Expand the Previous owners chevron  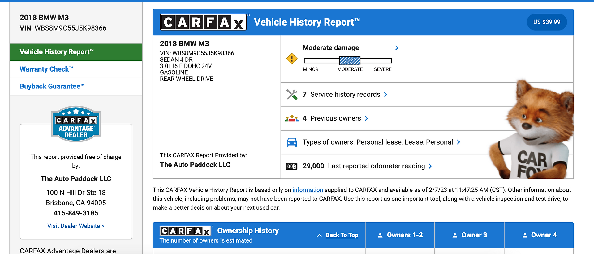point(366,118)
